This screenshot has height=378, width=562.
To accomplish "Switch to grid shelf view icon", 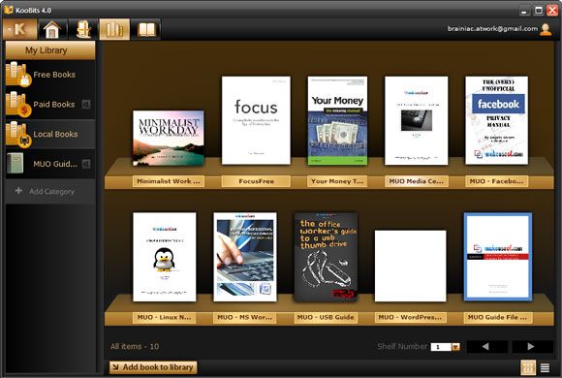I will click(x=528, y=367).
